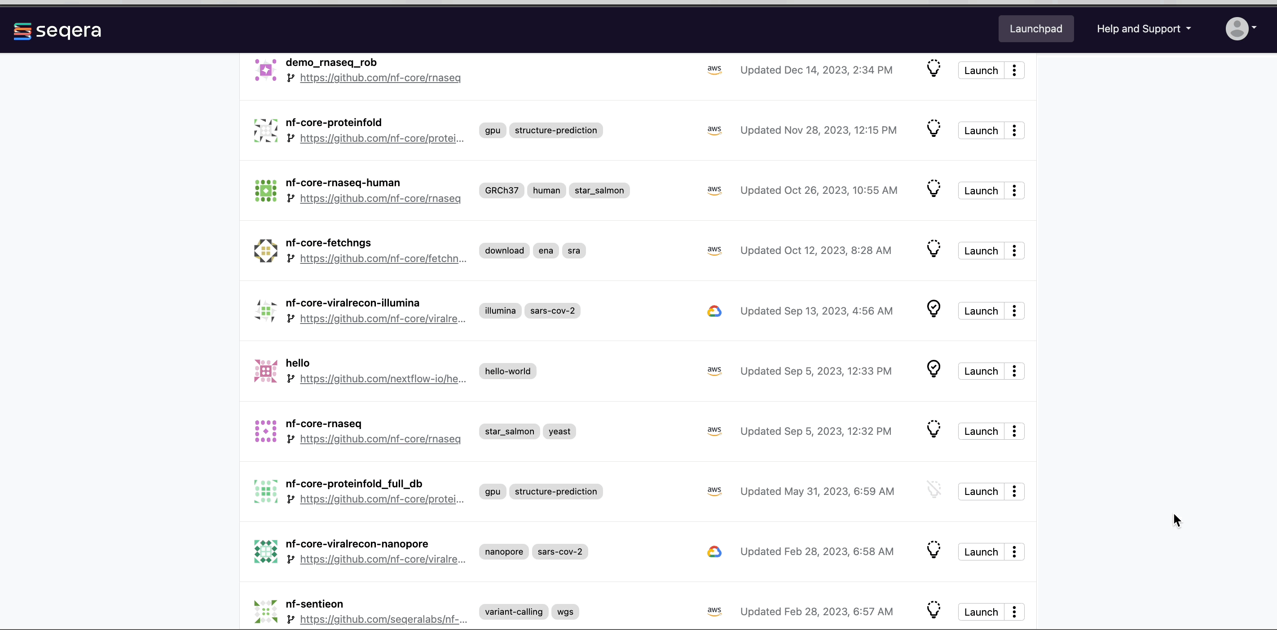Click lightbulb icon for nf-core-proteinfold

(934, 129)
